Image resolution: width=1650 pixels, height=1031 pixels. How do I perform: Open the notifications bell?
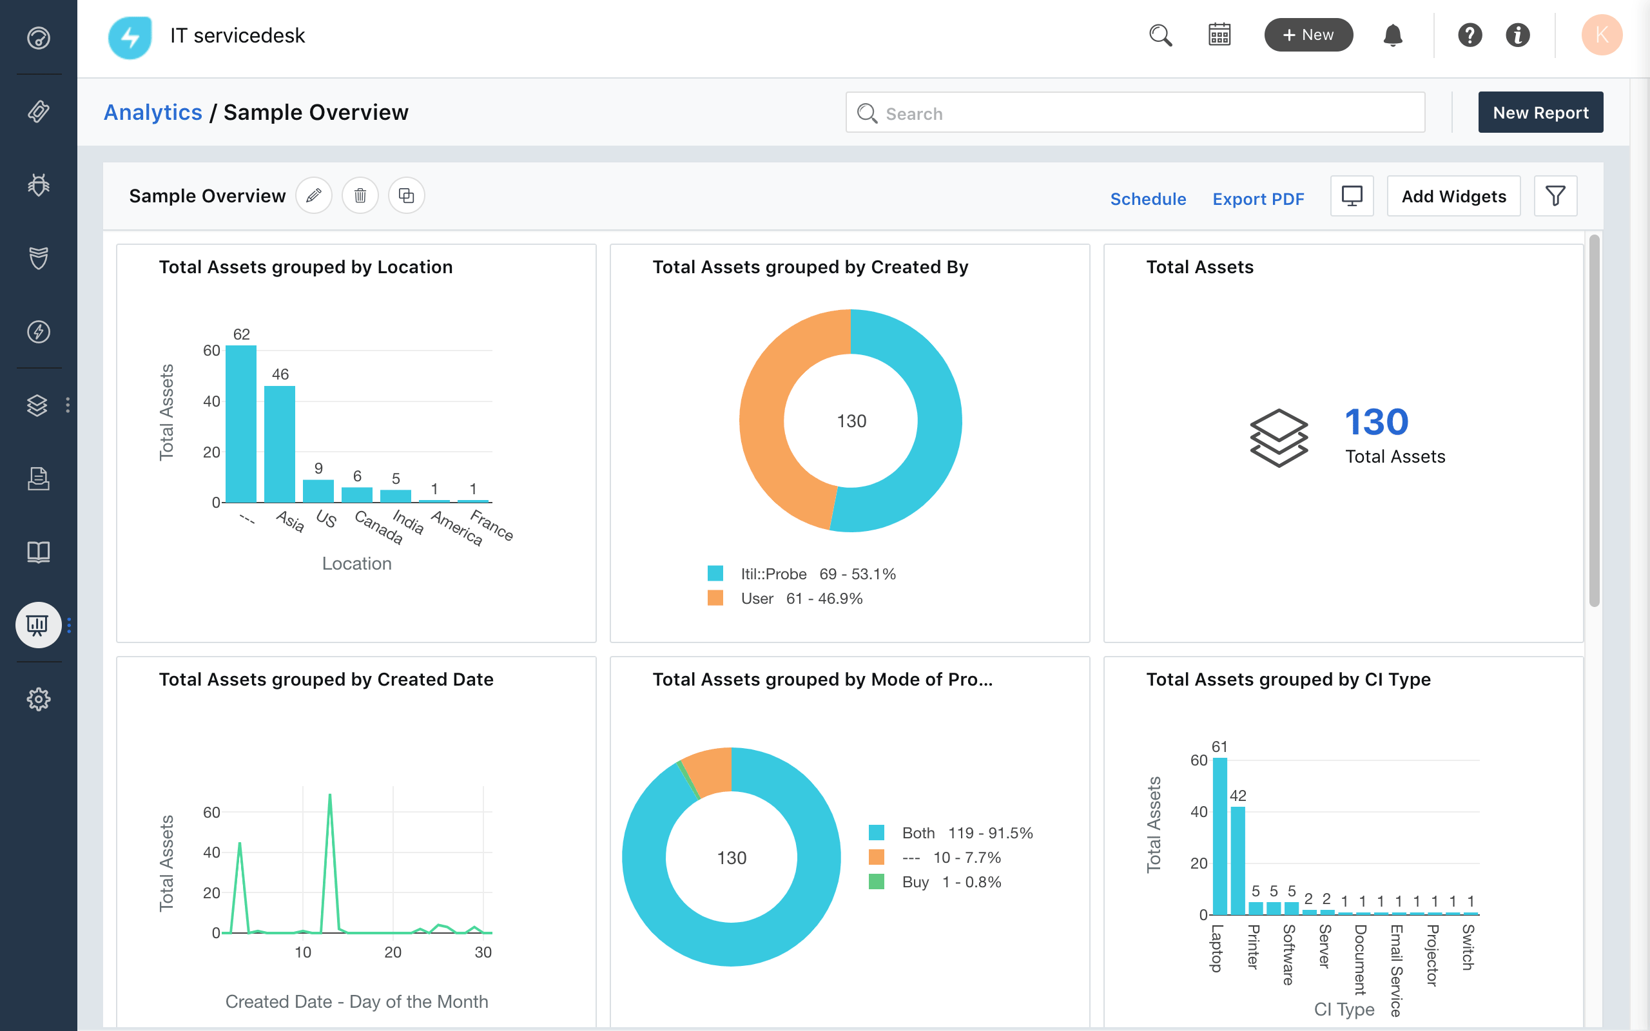tap(1392, 35)
